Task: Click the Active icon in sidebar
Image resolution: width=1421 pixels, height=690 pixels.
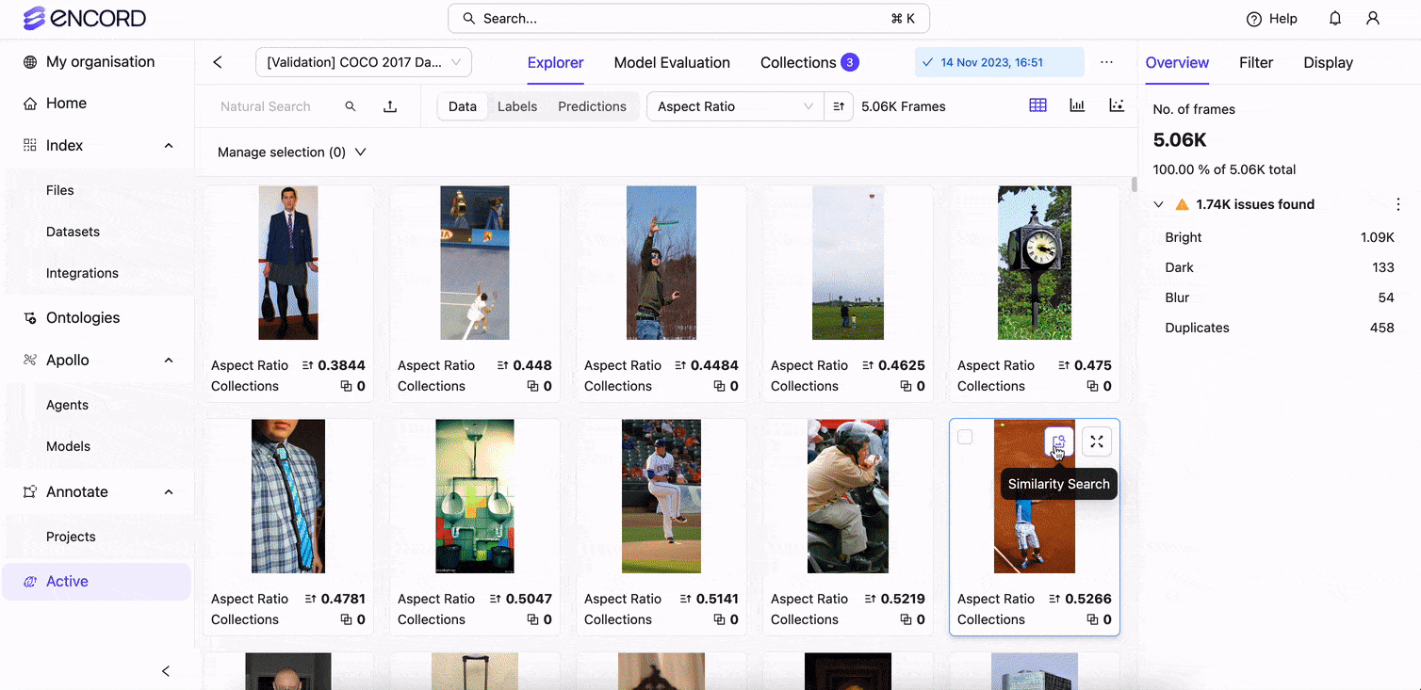Action: tap(30, 582)
